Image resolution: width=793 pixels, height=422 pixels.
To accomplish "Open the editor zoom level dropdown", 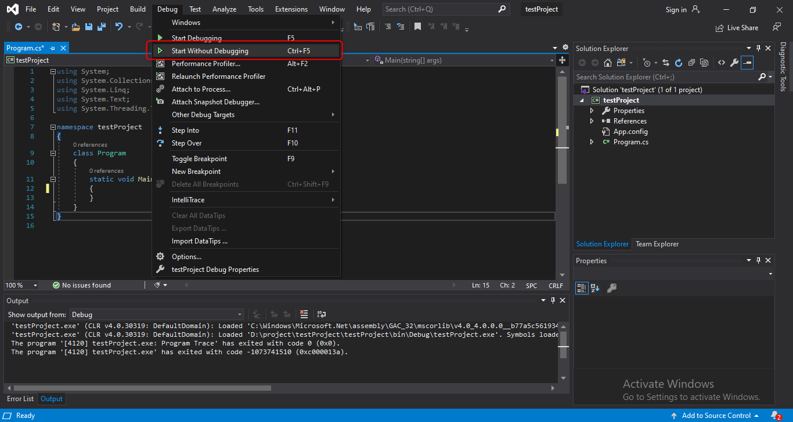I will coord(35,285).
